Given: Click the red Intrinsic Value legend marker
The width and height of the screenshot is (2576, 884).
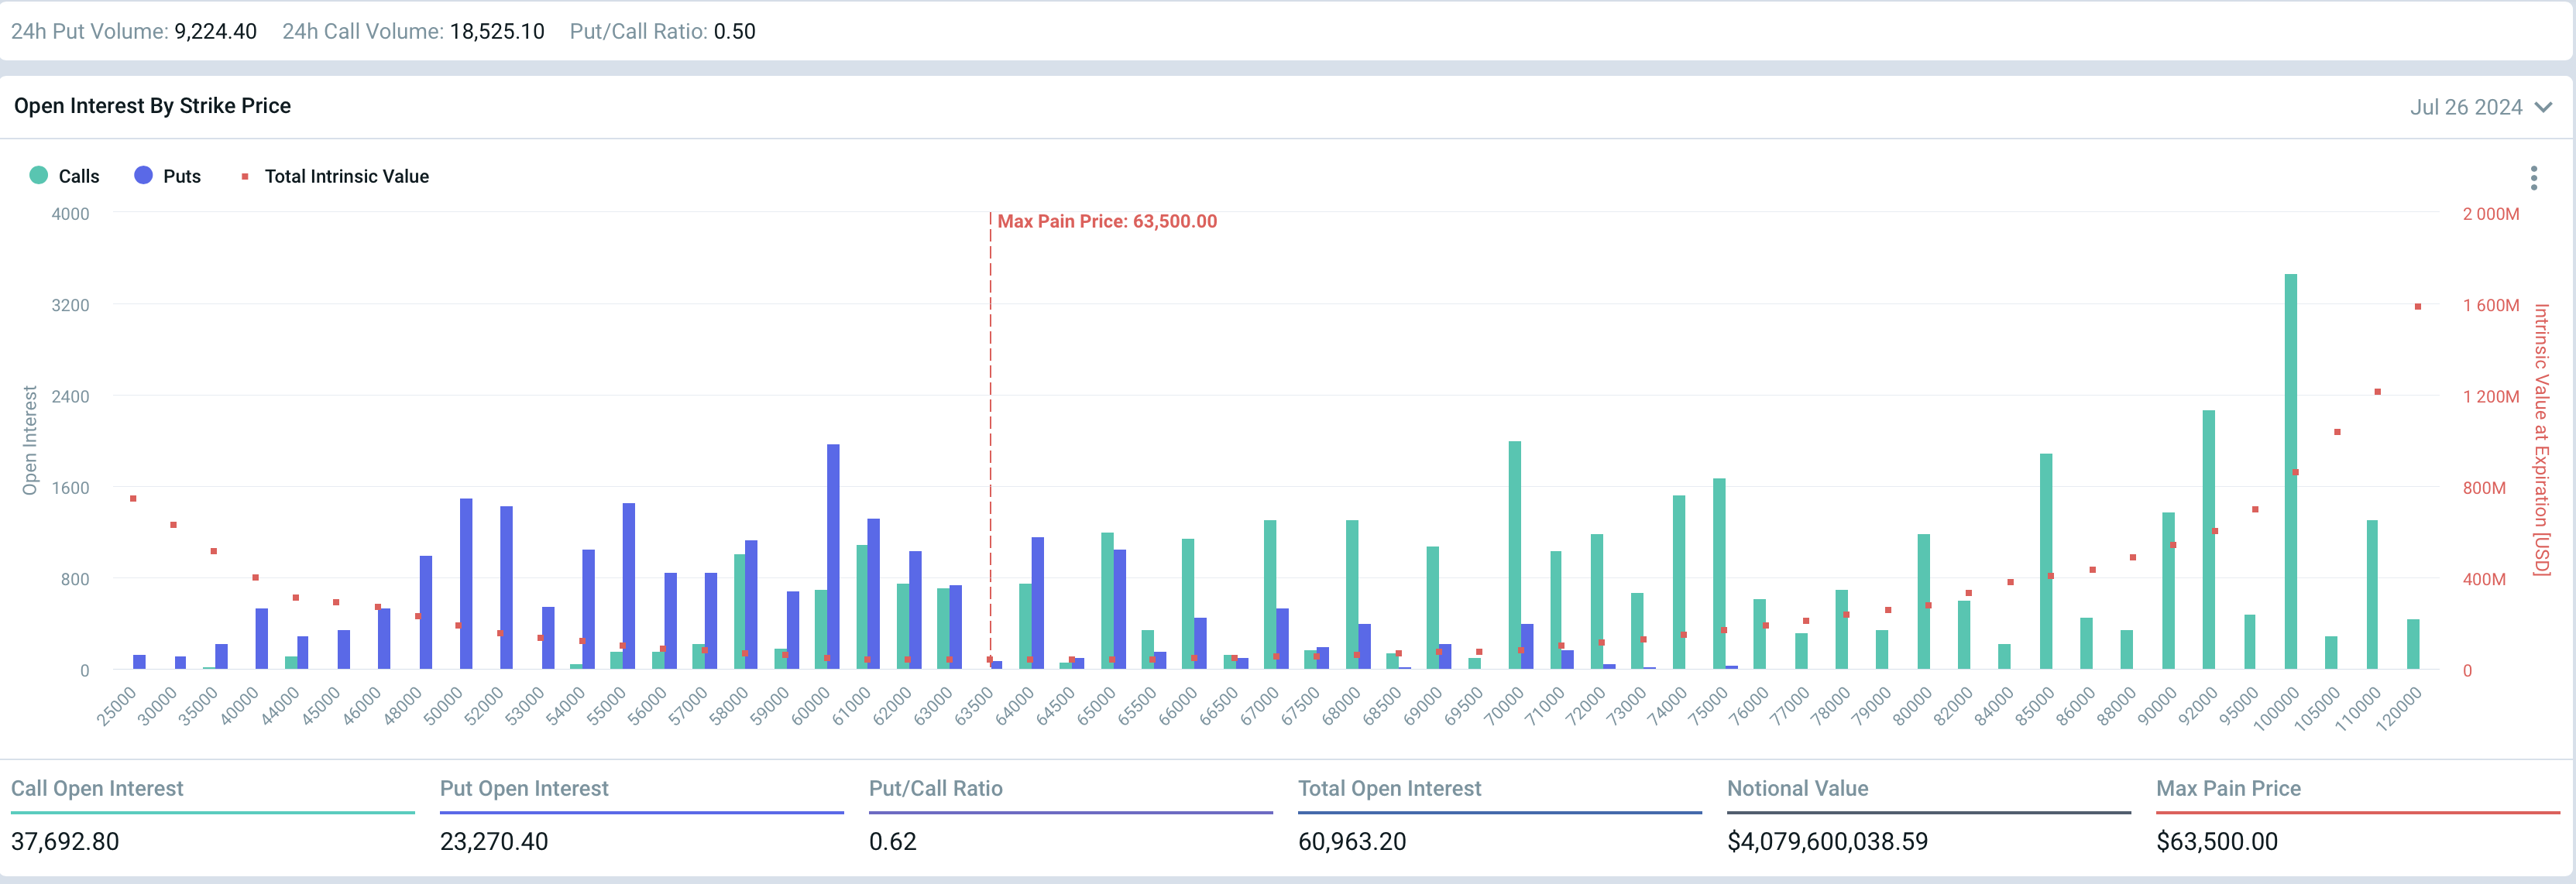Looking at the screenshot, I should (x=245, y=177).
